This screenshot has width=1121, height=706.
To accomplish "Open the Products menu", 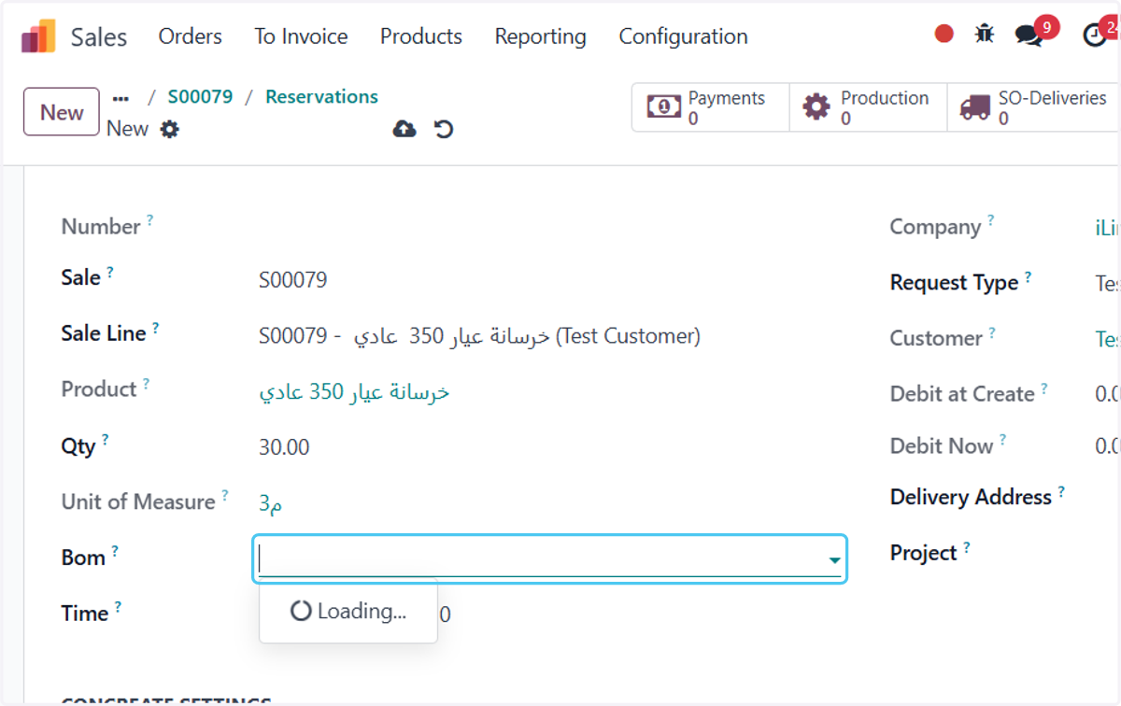I will coord(421,36).
